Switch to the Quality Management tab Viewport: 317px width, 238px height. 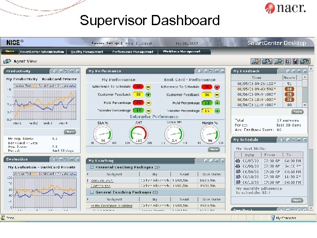(x=87, y=52)
